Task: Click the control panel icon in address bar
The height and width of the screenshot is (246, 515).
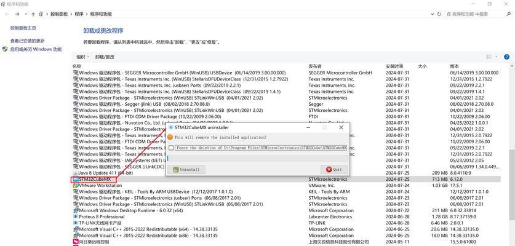Action: pos(41,14)
